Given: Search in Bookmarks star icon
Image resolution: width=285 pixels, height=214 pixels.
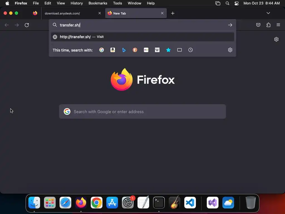Looking at the screenshot, I should pyautogui.click(x=168, y=50).
